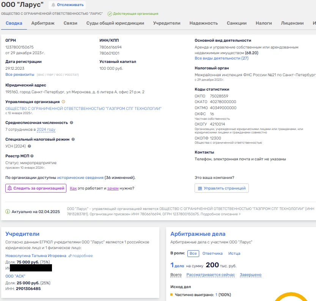Open the Сводка tab
This screenshot has height=301, width=316.
pyautogui.click(x=14, y=23)
